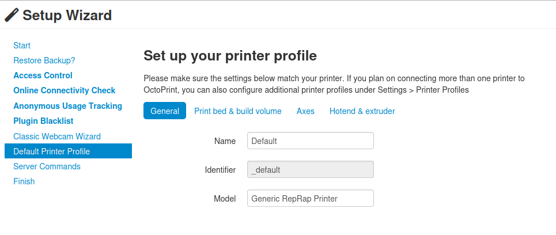Switch to the Axes tab
The image size is (556, 235).
click(x=306, y=111)
